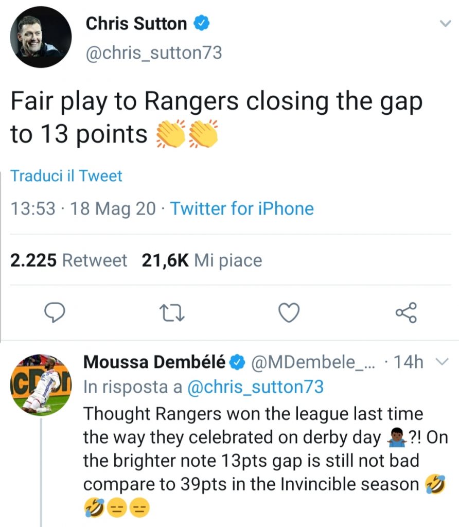459x527 pixels.
Task: Click the @chris_sutton73 handle under the name
Action: tap(152, 52)
